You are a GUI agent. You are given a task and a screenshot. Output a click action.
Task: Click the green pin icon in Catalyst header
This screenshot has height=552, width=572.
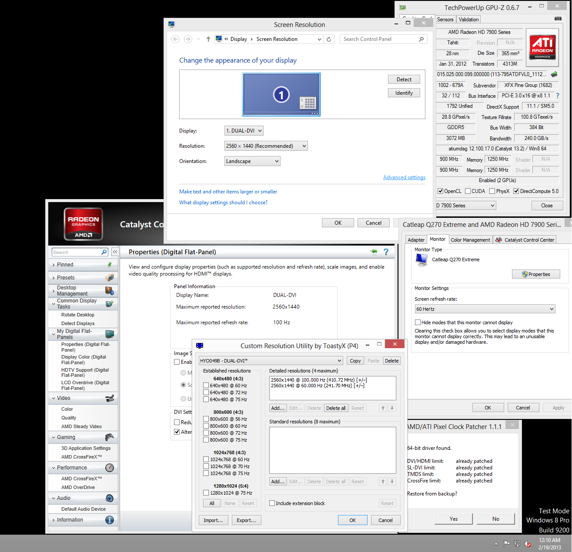click(x=374, y=252)
